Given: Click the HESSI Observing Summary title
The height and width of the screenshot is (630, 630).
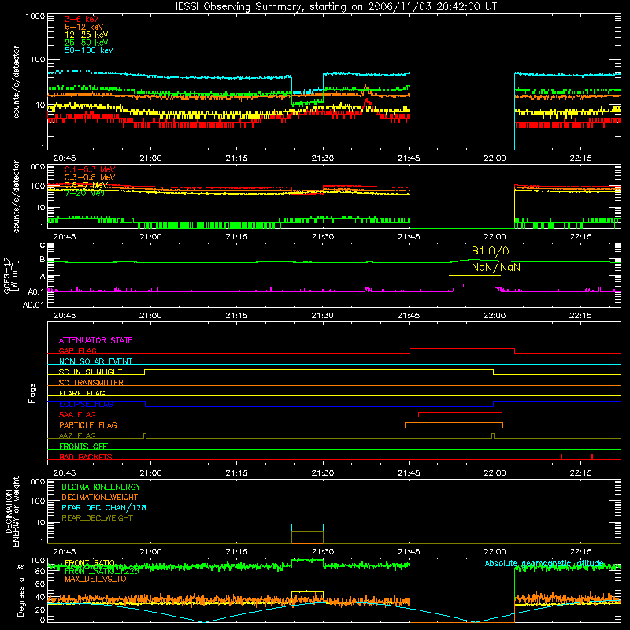Looking at the screenshot, I should (333, 7).
